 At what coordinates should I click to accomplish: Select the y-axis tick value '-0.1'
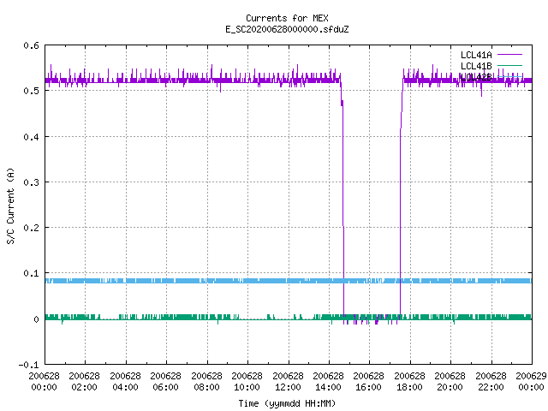[28, 365]
